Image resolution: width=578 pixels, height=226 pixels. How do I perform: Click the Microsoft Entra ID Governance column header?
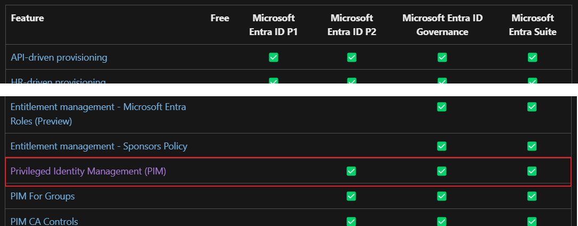click(442, 25)
